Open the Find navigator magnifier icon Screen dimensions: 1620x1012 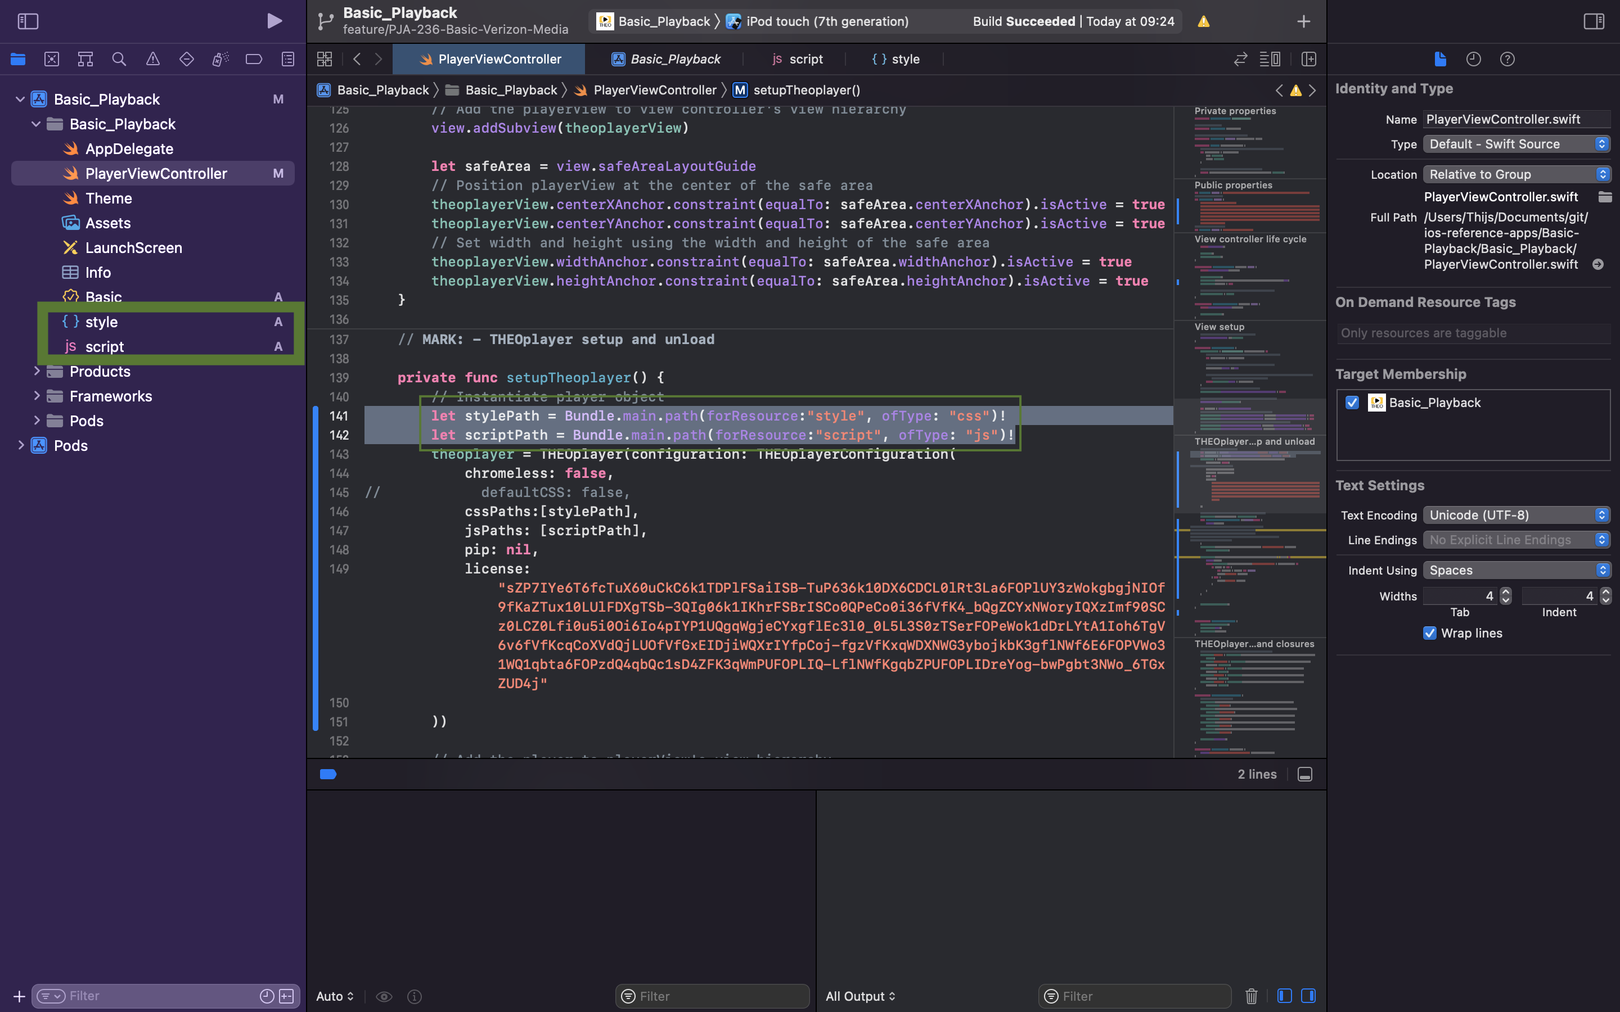pos(119,59)
